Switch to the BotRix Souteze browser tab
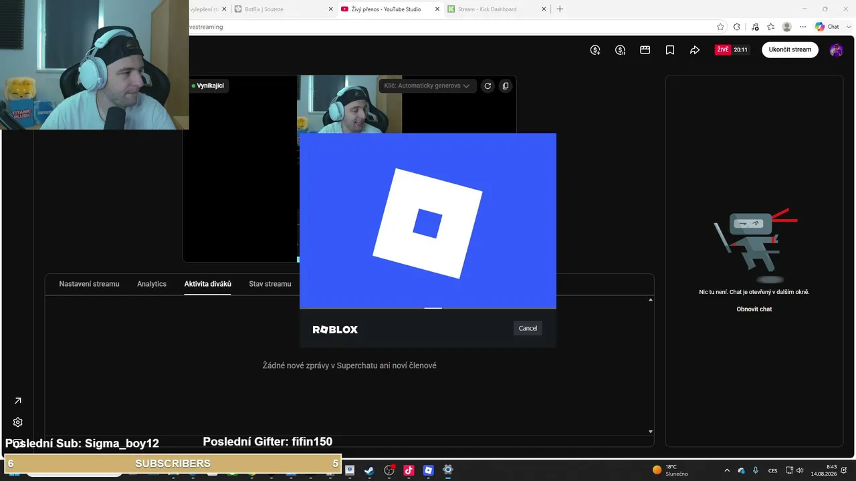Screen dimensions: 856x481 pos(284,9)
